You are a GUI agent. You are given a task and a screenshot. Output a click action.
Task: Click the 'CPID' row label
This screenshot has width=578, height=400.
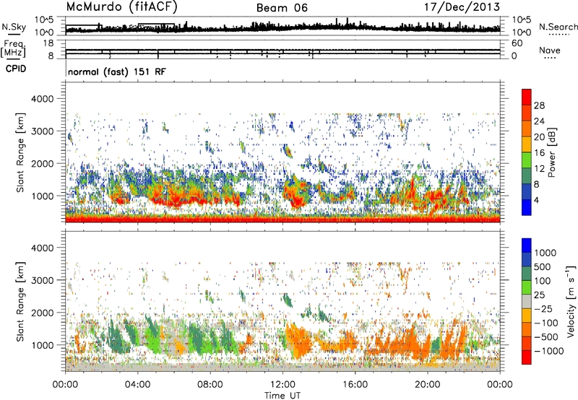(x=16, y=69)
